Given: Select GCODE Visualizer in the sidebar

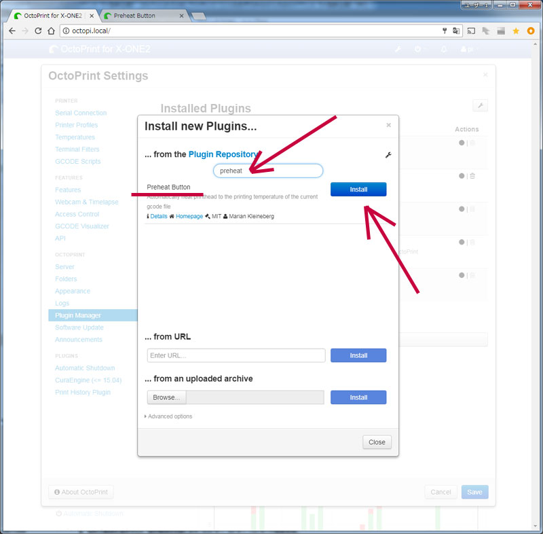Looking at the screenshot, I should tap(81, 226).
